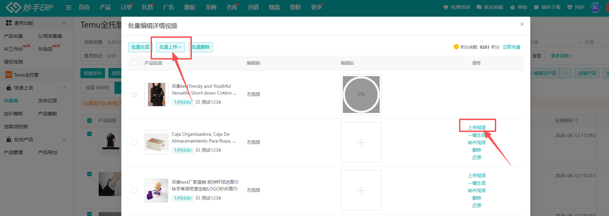Collapse the 快速上货 sidebar section

[64, 88]
